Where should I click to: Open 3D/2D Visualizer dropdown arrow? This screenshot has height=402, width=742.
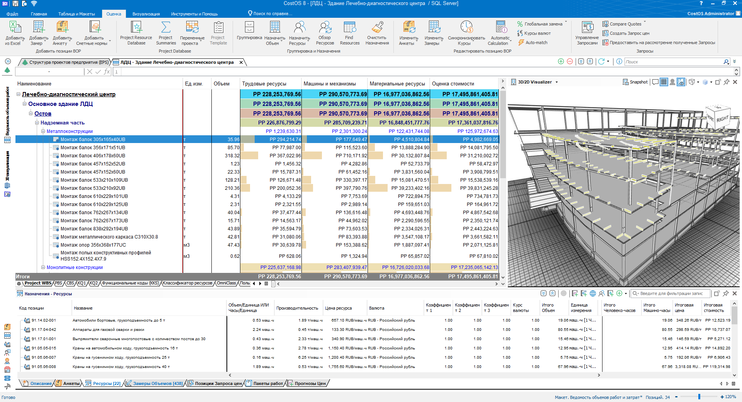[556, 82]
